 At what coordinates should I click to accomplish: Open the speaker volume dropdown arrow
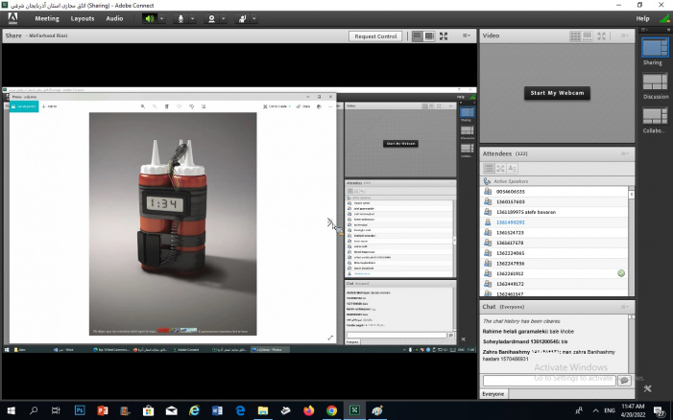click(160, 18)
